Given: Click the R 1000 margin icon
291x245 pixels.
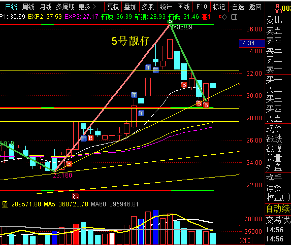Looking at the screenshot, I should pos(278,9).
